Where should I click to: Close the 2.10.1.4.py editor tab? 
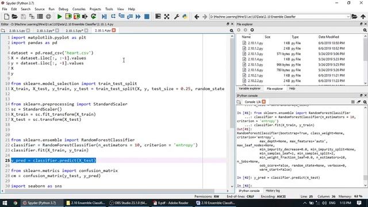tap(114, 30)
